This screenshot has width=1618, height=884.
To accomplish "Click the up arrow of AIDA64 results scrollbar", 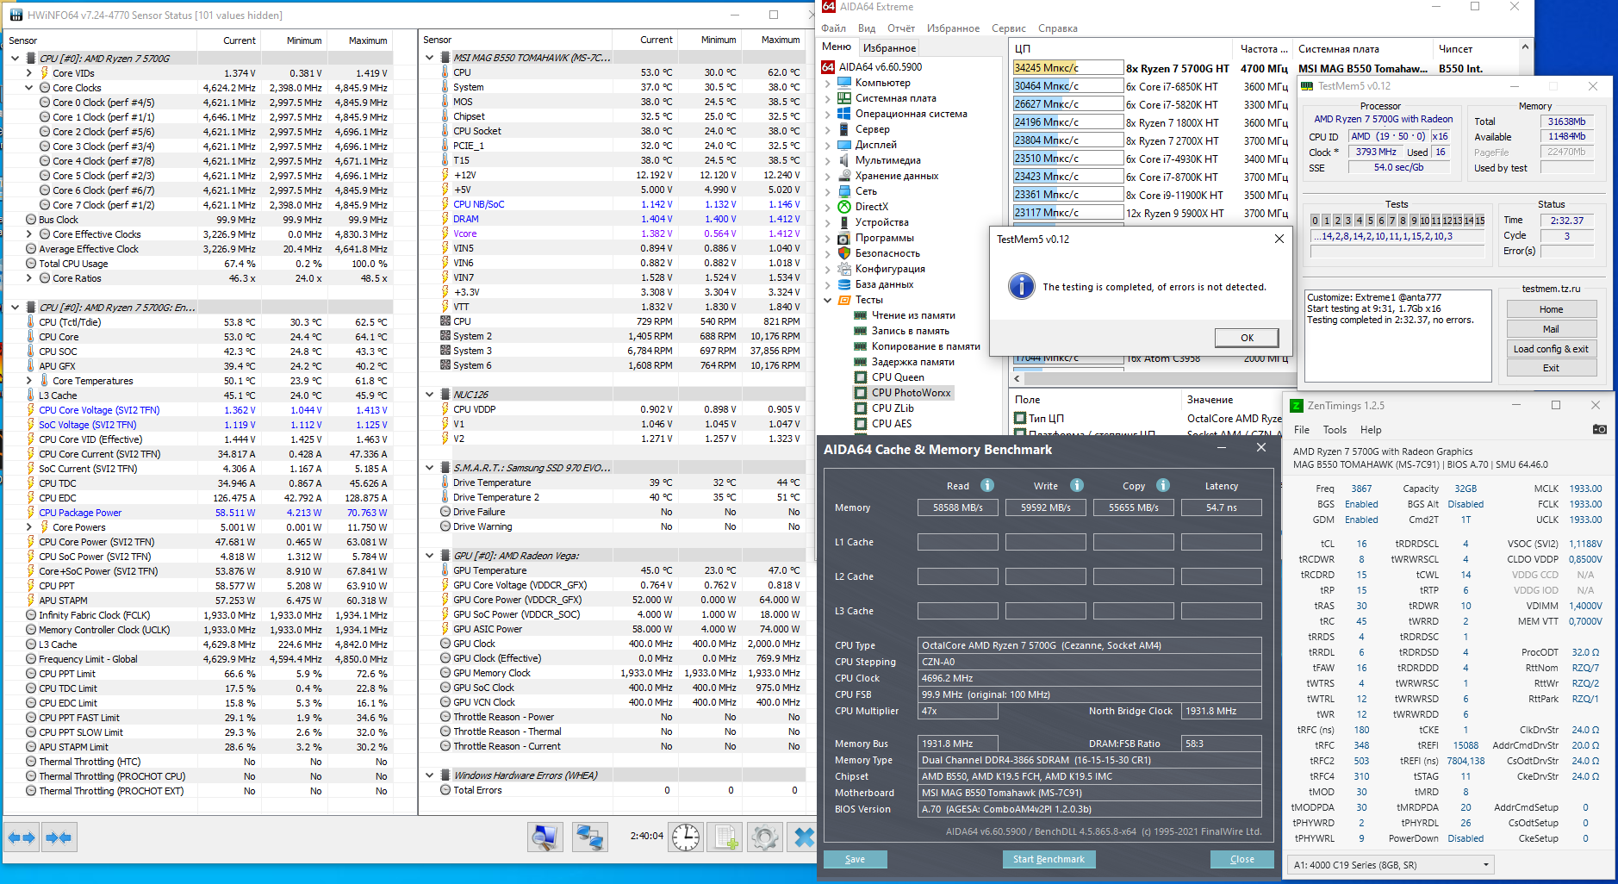I will 1525,47.
